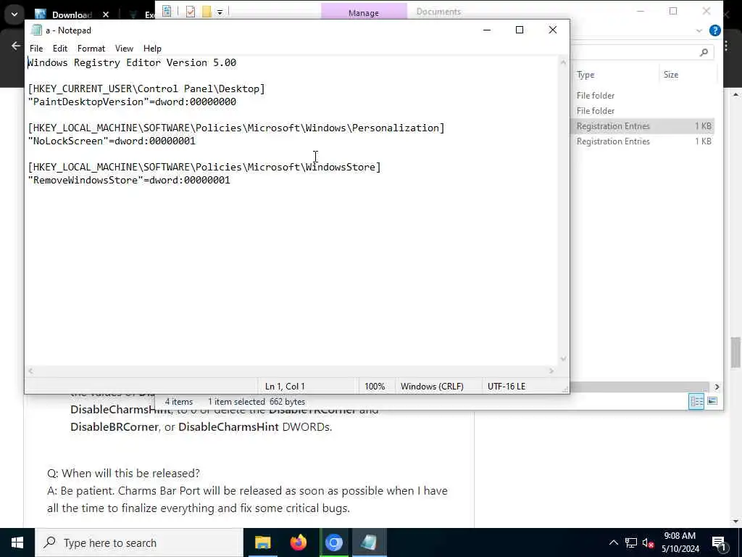Open the Windows Start menu
742x557 pixels.
coord(17,542)
